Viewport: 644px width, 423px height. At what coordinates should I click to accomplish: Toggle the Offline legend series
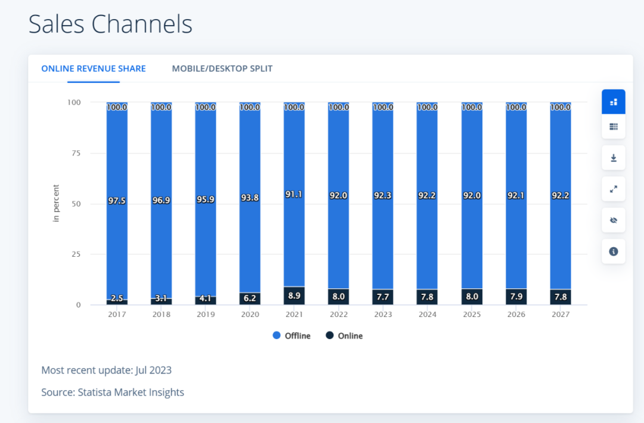click(x=292, y=335)
